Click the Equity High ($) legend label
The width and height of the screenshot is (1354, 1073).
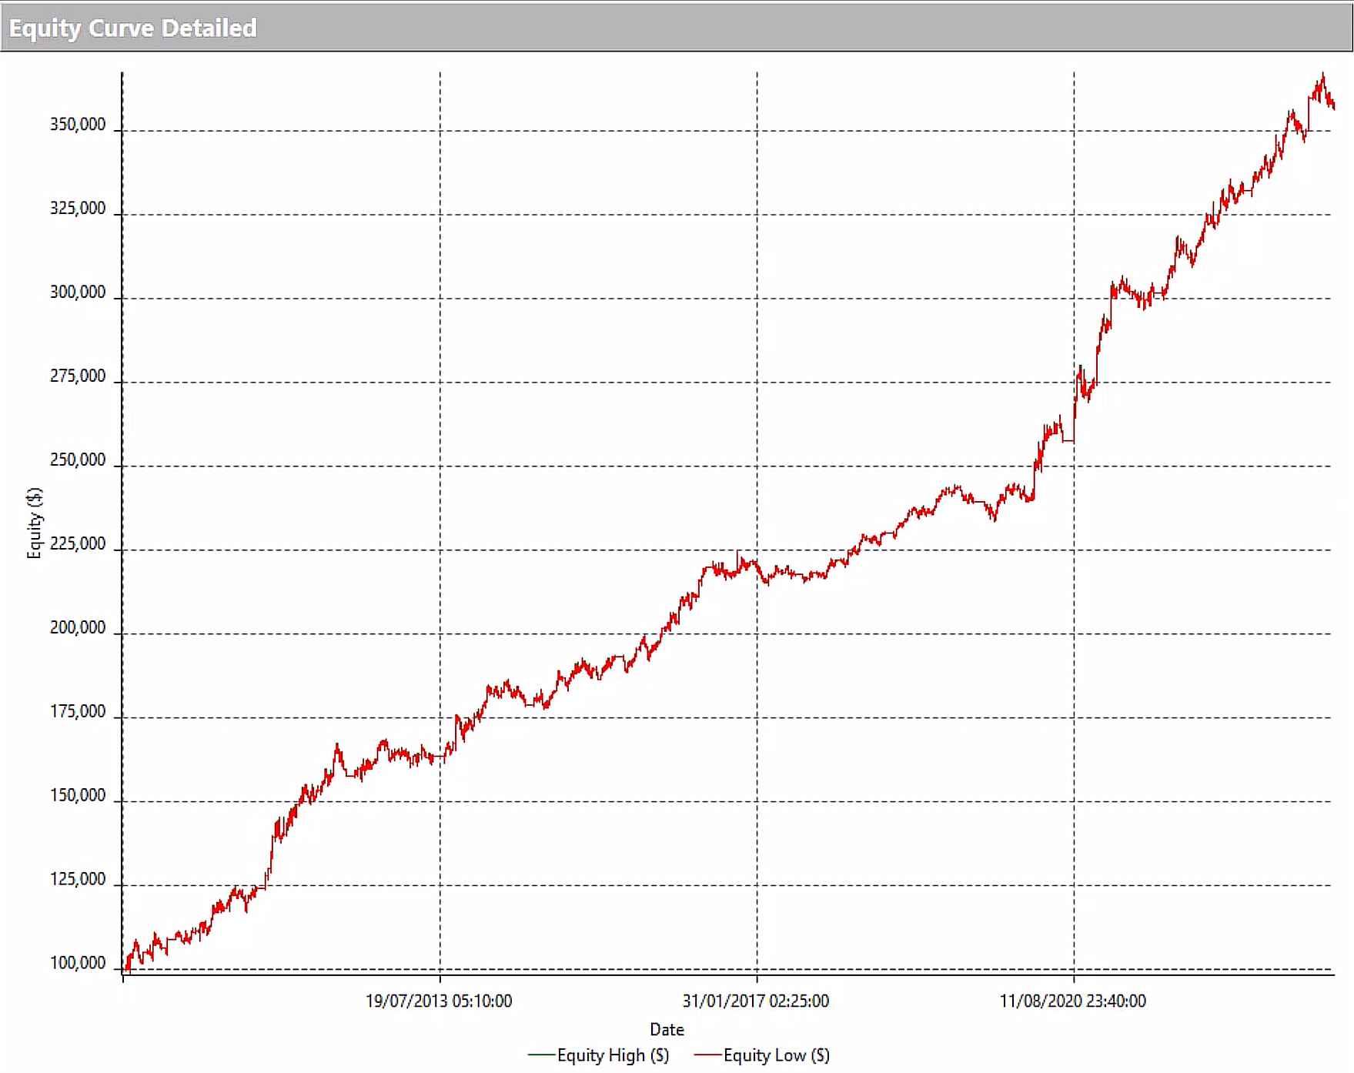613,1055
